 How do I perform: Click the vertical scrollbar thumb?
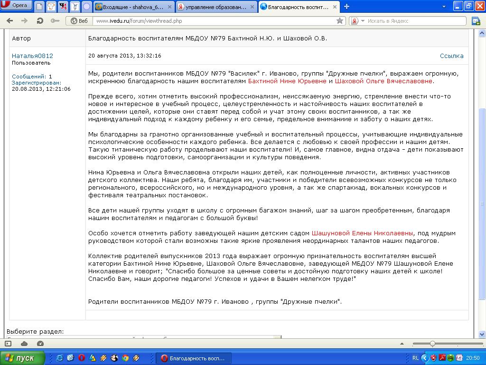point(482,203)
